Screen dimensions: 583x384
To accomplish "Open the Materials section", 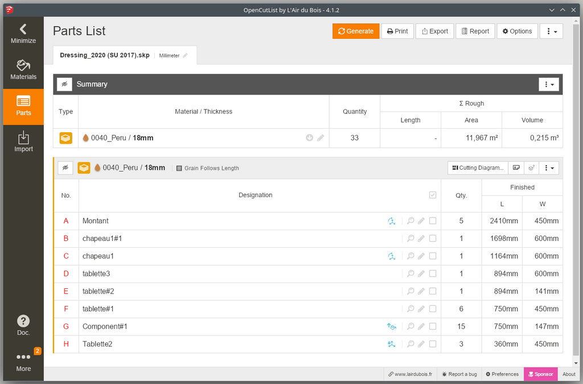I will click(23, 70).
